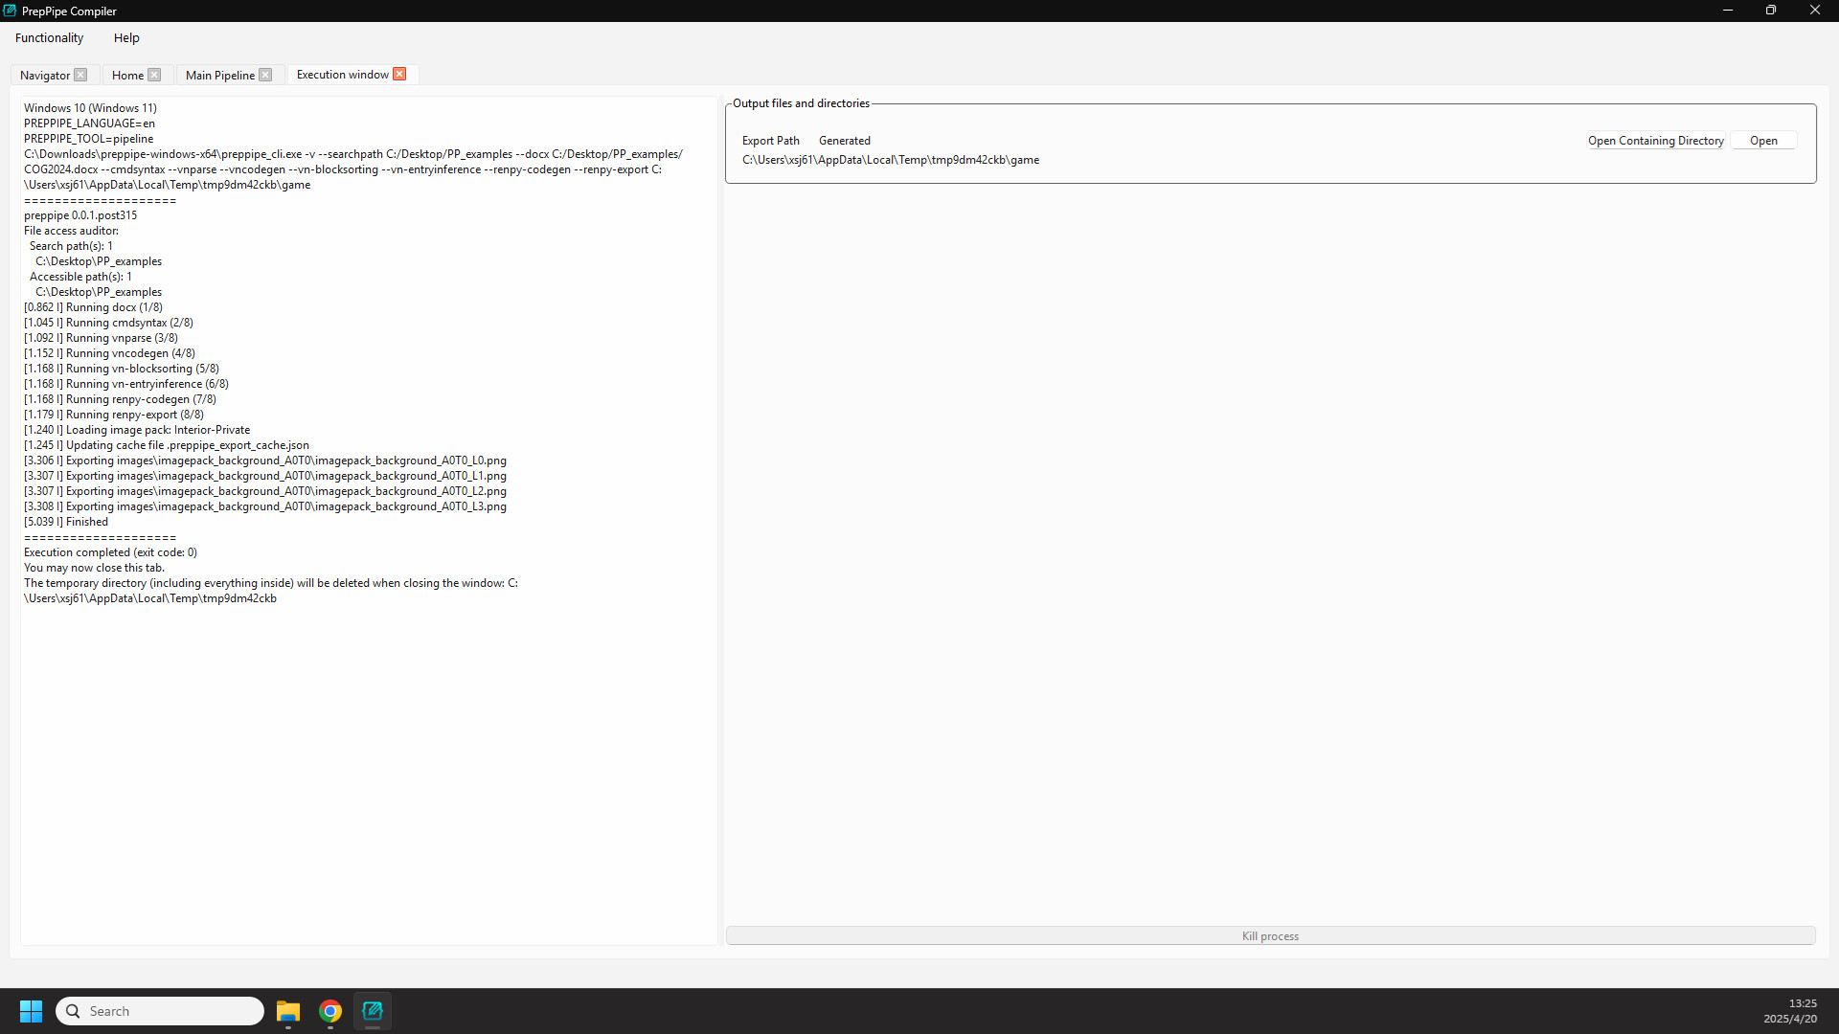Viewport: 1839px width, 1034px height.
Task: Close the Home tab
Action: click(153, 75)
